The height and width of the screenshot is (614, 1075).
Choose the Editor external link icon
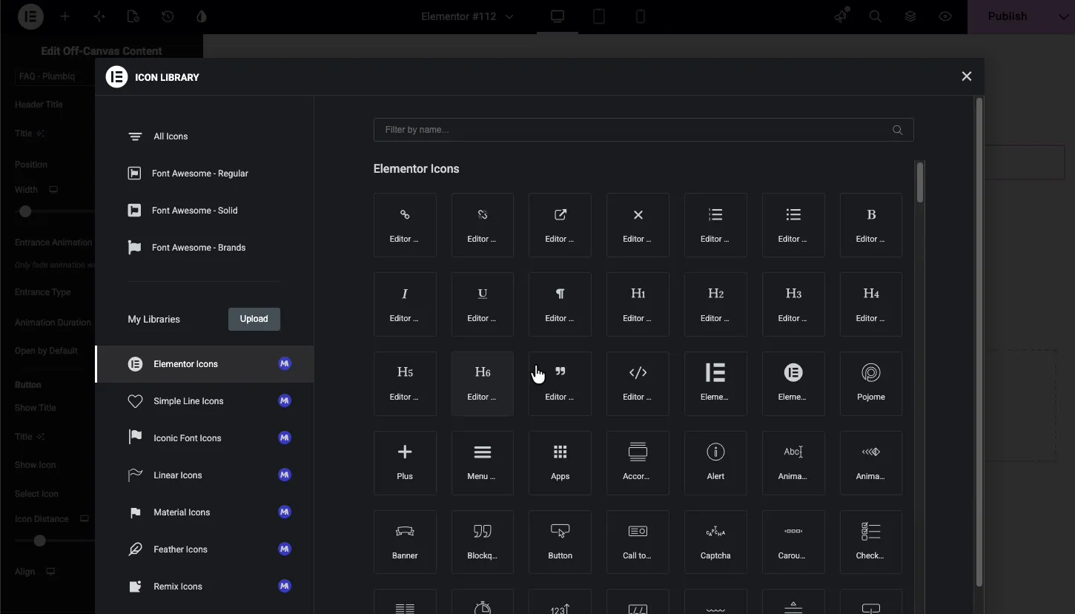pyautogui.click(x=560, y=225)
